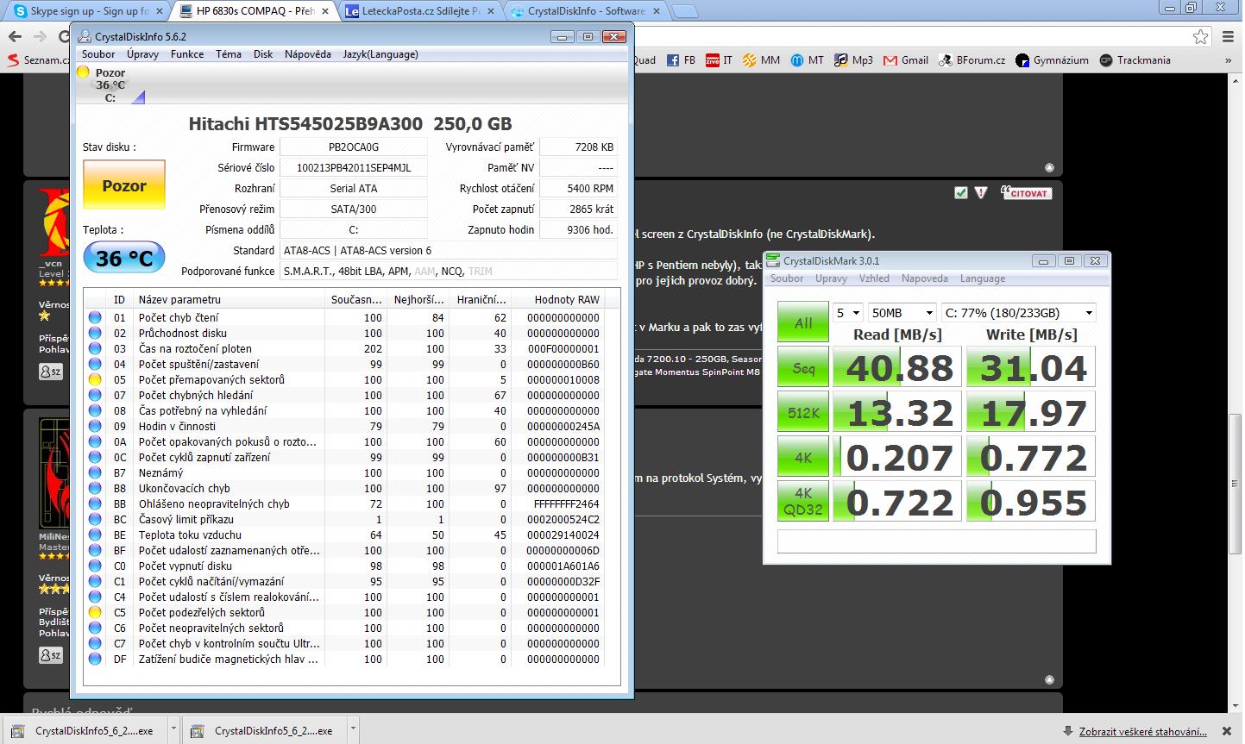Click red warning report icon in forum post

[980, 192]
